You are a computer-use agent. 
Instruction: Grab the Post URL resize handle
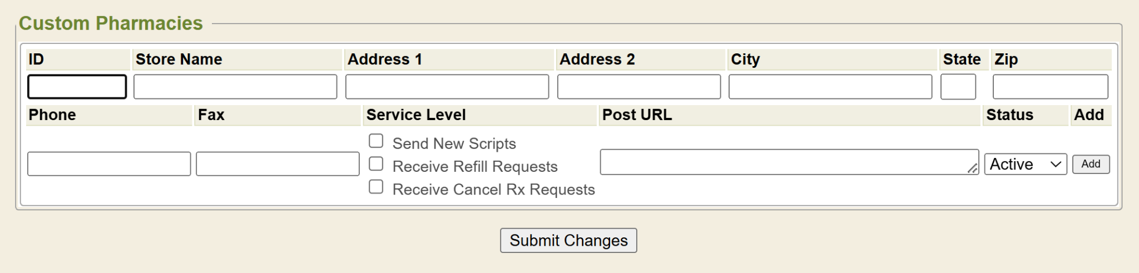click(972, 168)
